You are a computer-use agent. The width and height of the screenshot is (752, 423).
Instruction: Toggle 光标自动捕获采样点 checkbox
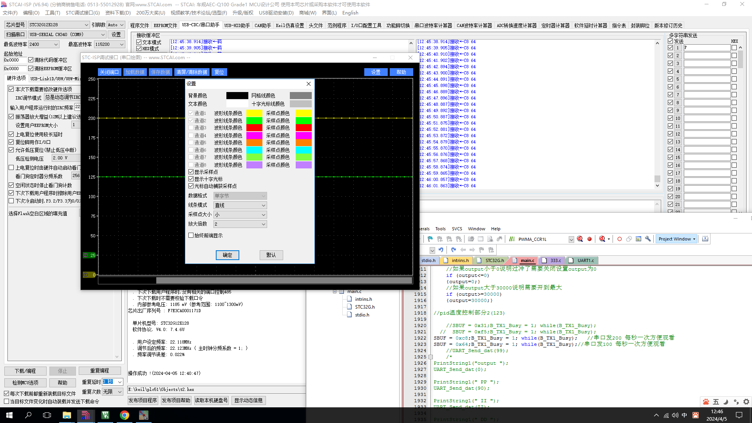point(191,186)
